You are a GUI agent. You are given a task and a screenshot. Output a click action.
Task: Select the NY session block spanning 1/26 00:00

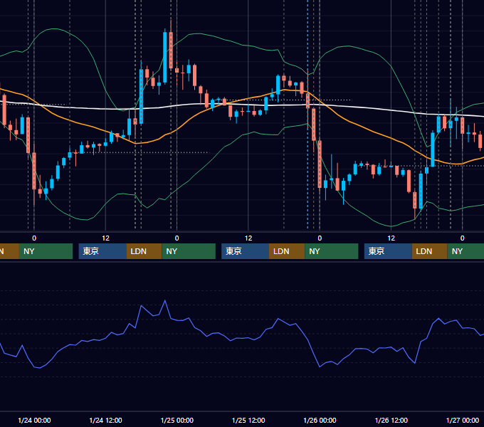[332, 251]
